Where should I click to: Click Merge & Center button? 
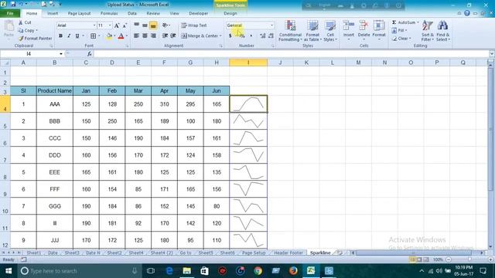click(x=200, y=36)
